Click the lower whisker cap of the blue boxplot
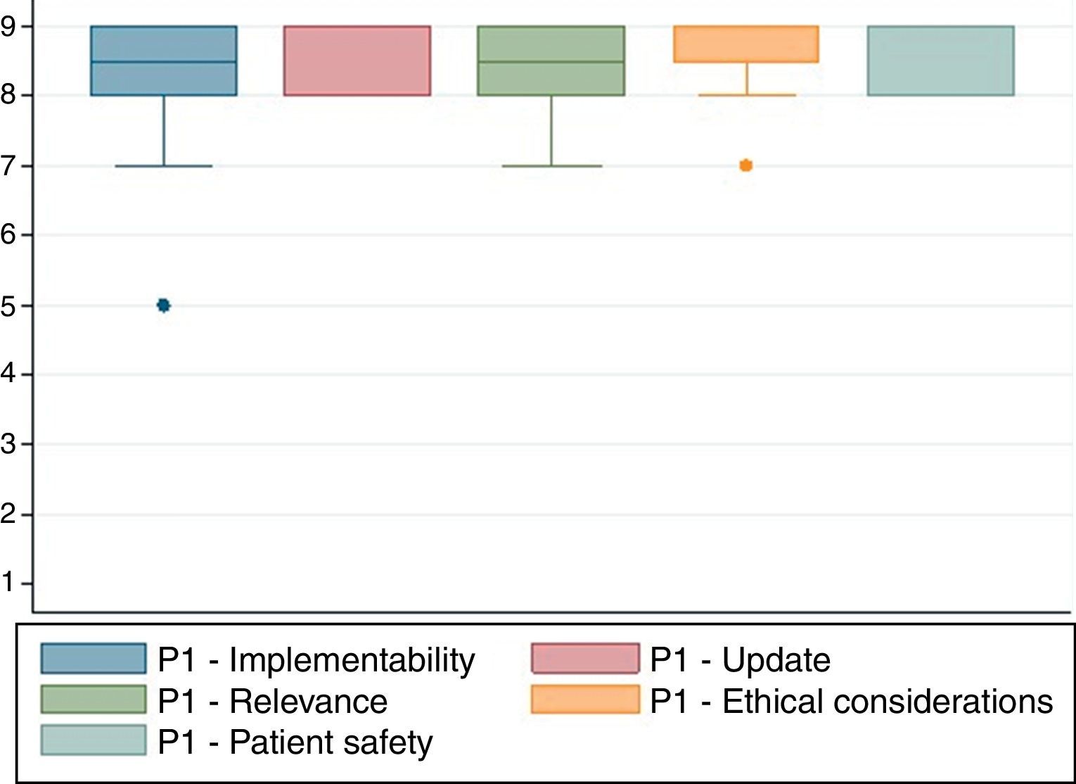1076x784 pixels. (x=164, y=166)
